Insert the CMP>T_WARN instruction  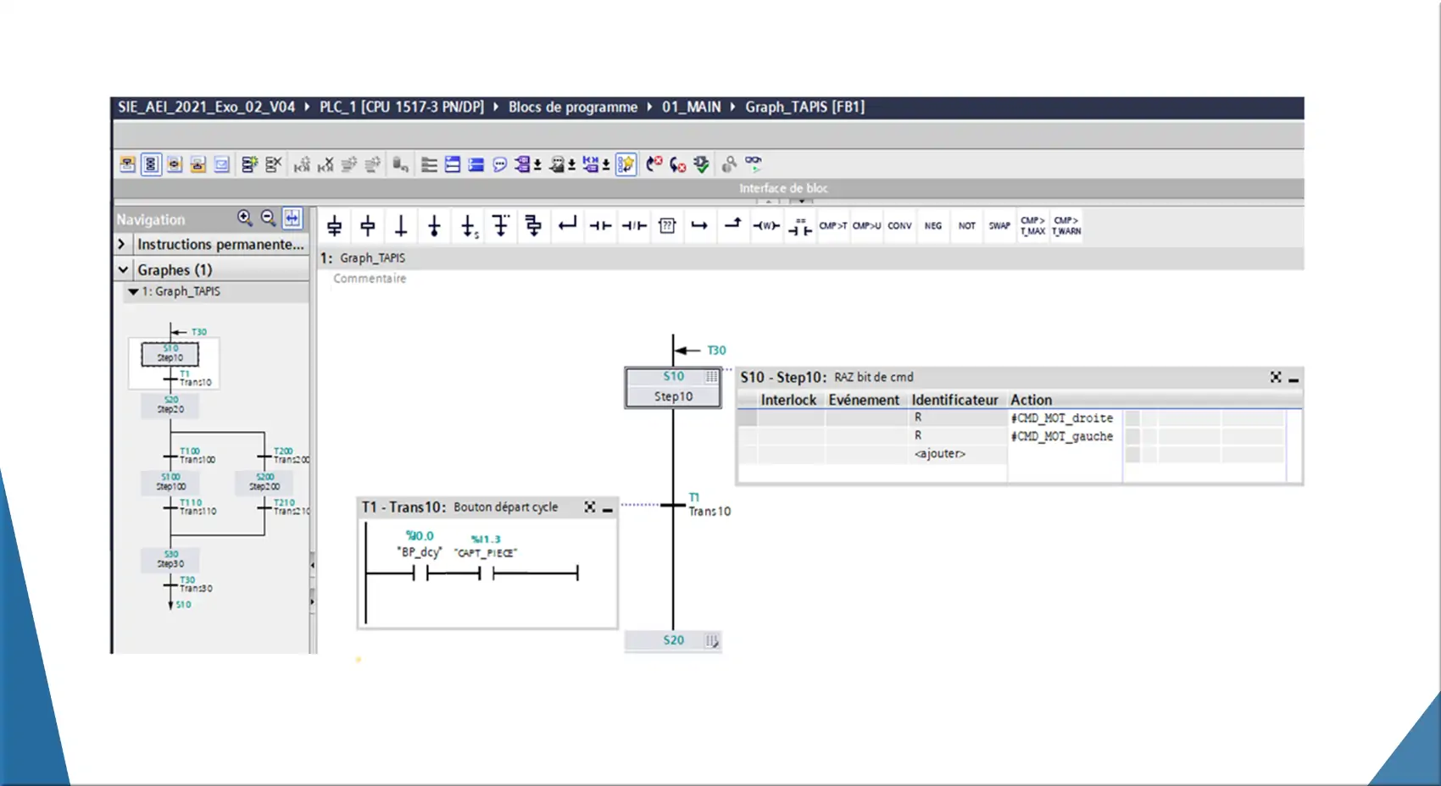(x=1066, y=226)
